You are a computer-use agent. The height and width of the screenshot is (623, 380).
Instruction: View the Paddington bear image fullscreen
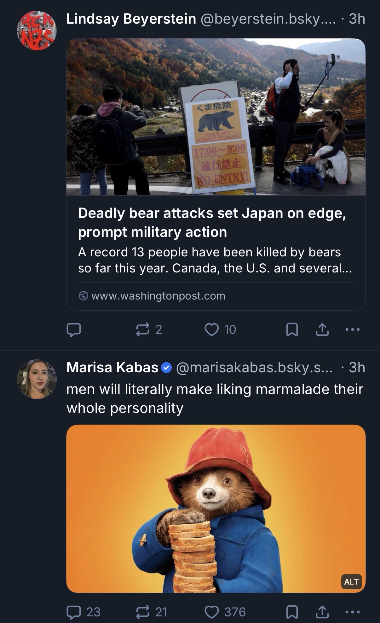(x=216, y=508)
